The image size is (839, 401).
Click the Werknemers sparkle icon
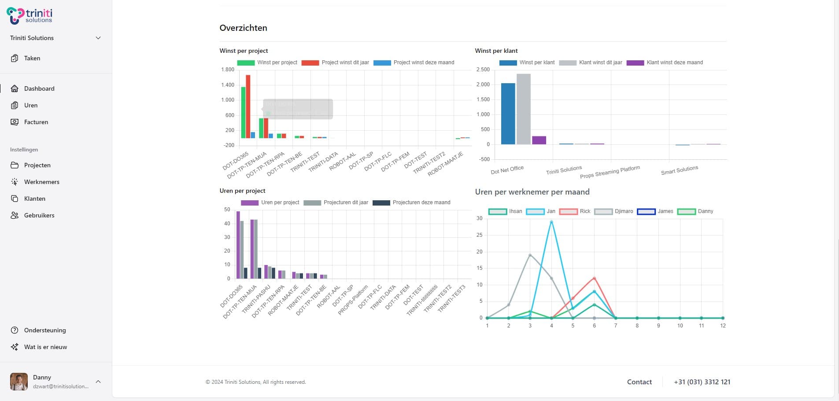[15, 182]
